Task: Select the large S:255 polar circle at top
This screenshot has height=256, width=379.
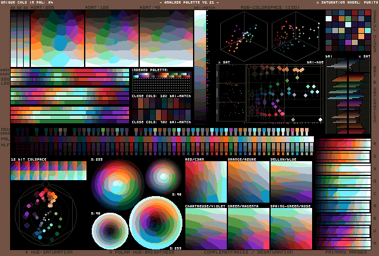Action: point(117,185)
